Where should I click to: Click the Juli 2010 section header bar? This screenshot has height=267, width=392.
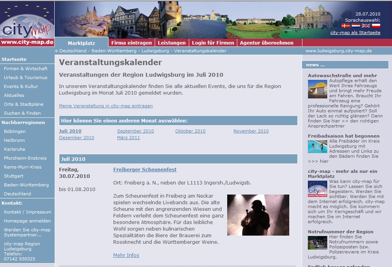pos(178,159)
